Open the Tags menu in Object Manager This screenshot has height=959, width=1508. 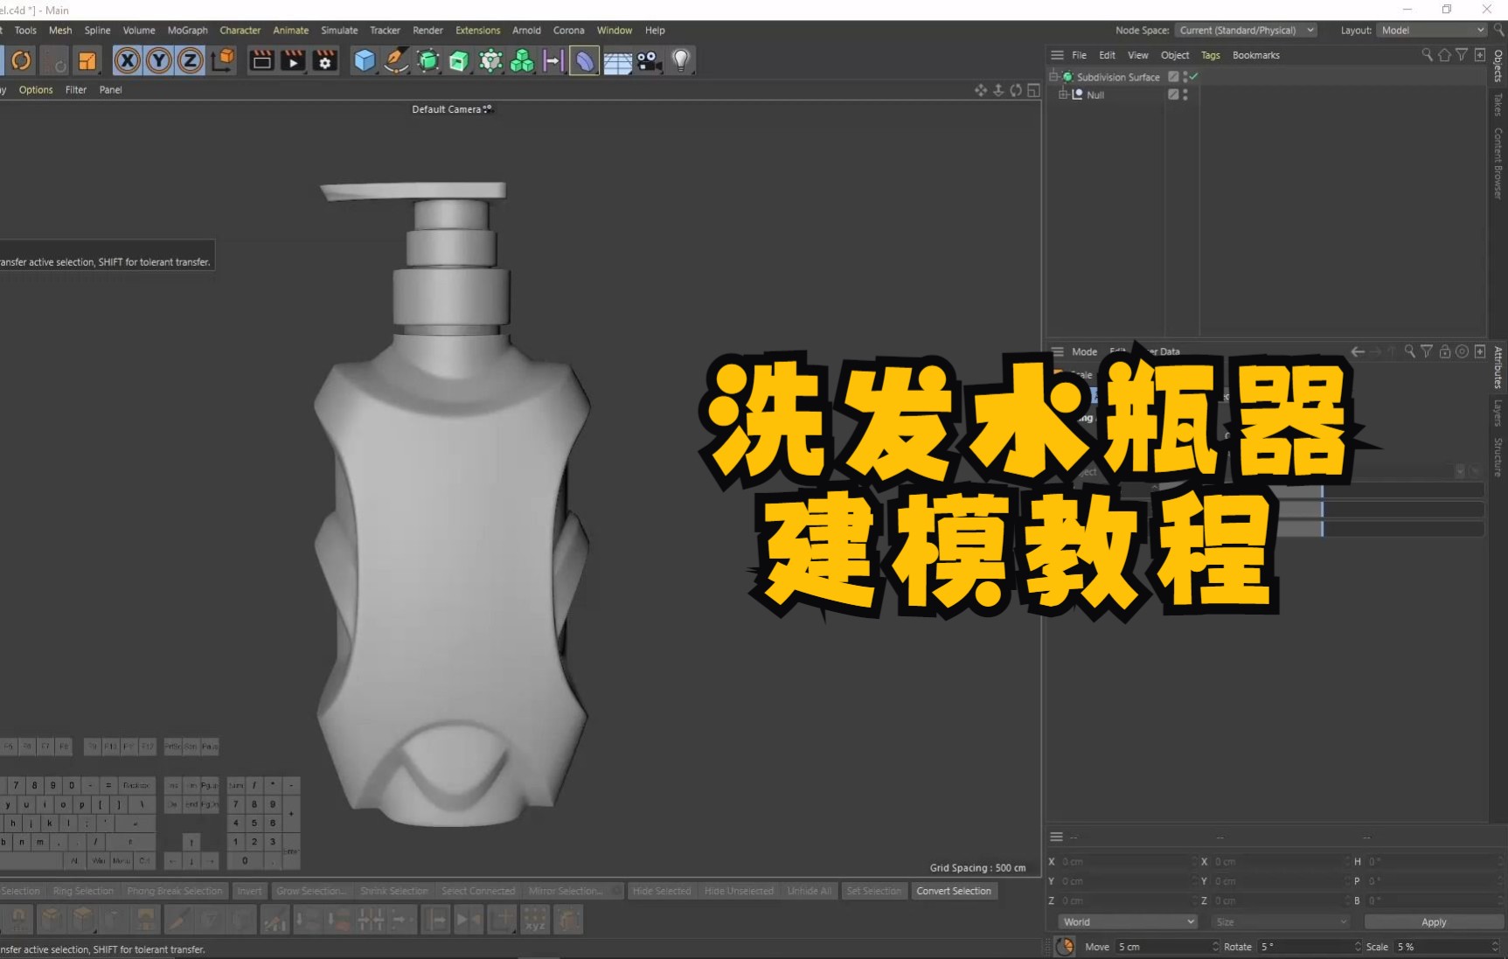pos(1210,54)
